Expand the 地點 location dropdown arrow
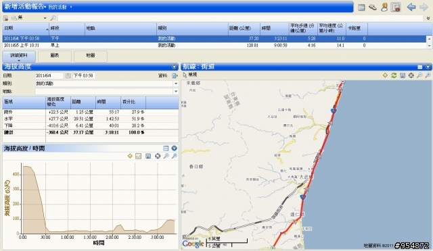Image resolution: width=433 pixels, height=251 pixels. pos(176,91)
